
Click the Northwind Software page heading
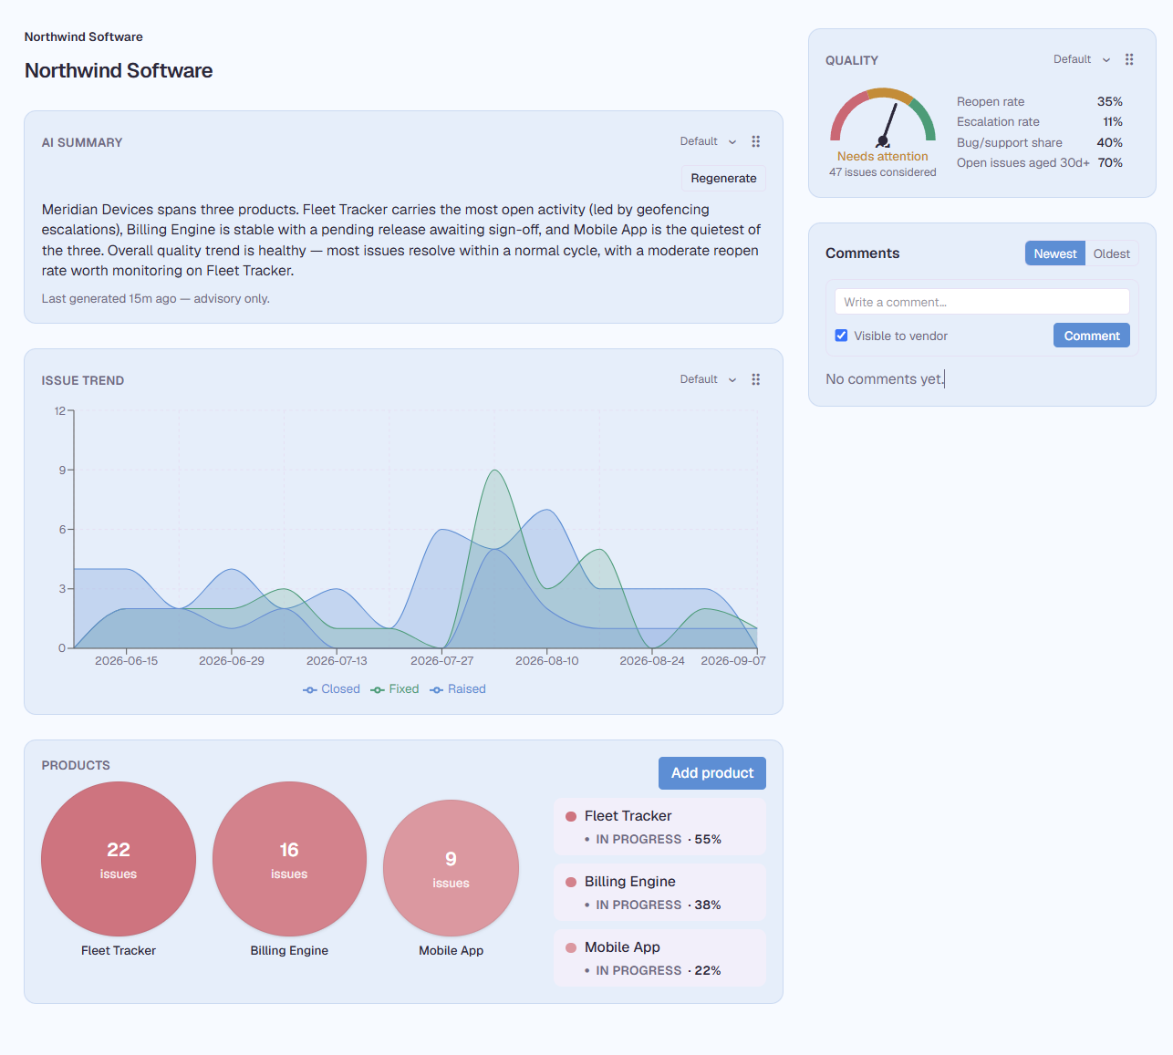pyautogui.click(x=119, y=71)
